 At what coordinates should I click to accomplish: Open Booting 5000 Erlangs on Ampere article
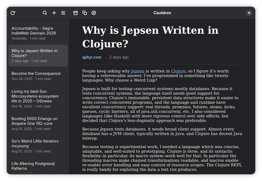point(38,124)
